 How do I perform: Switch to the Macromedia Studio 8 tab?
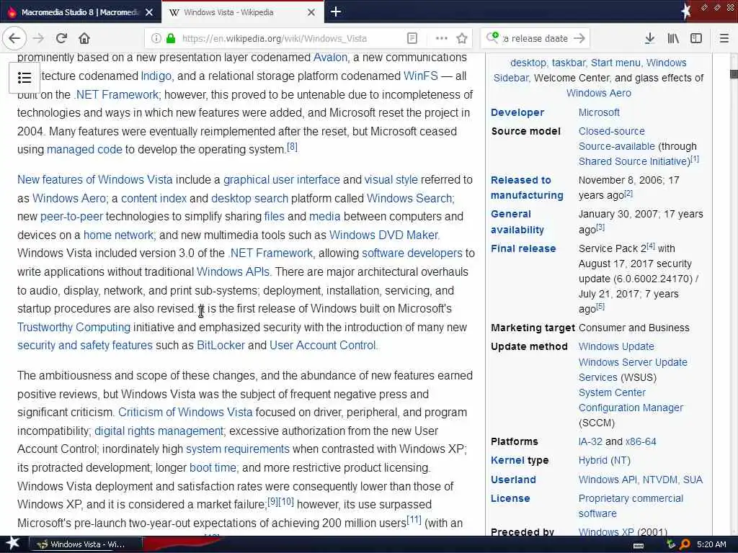(x=80, y=12)
